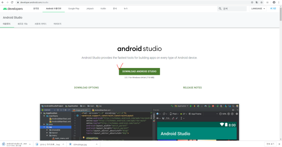Expand the java folder in IDE project tree
Viewport: 282px width, 147px height.
click(x=44, y=124)
